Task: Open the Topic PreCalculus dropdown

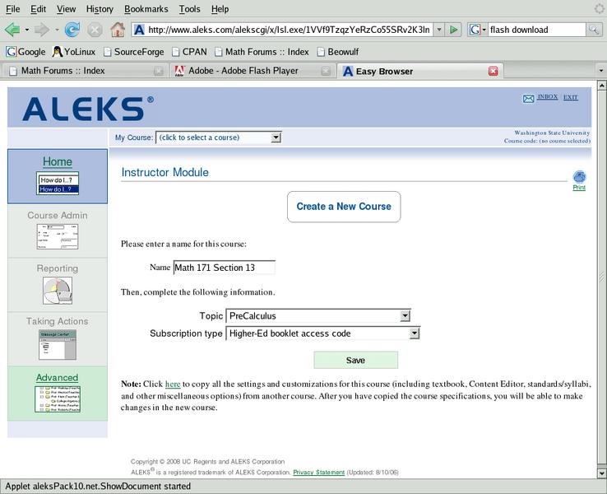Action: point(318,316)
